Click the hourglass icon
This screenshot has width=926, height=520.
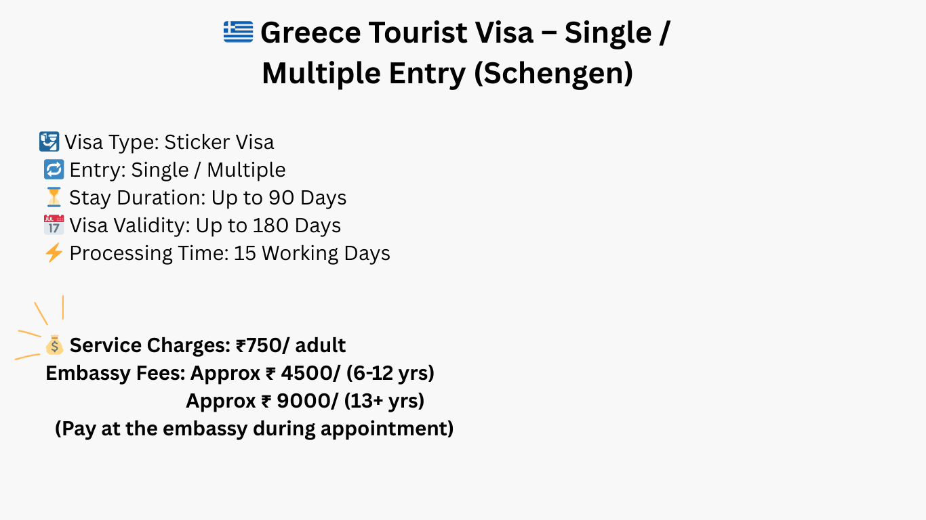coord(54,197)
